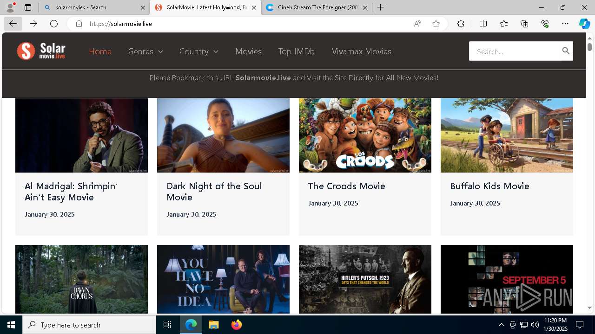The height and width of the screenshot is (334, 595).
Task: Open the Movies navigation link
Action: coord(248,51)
